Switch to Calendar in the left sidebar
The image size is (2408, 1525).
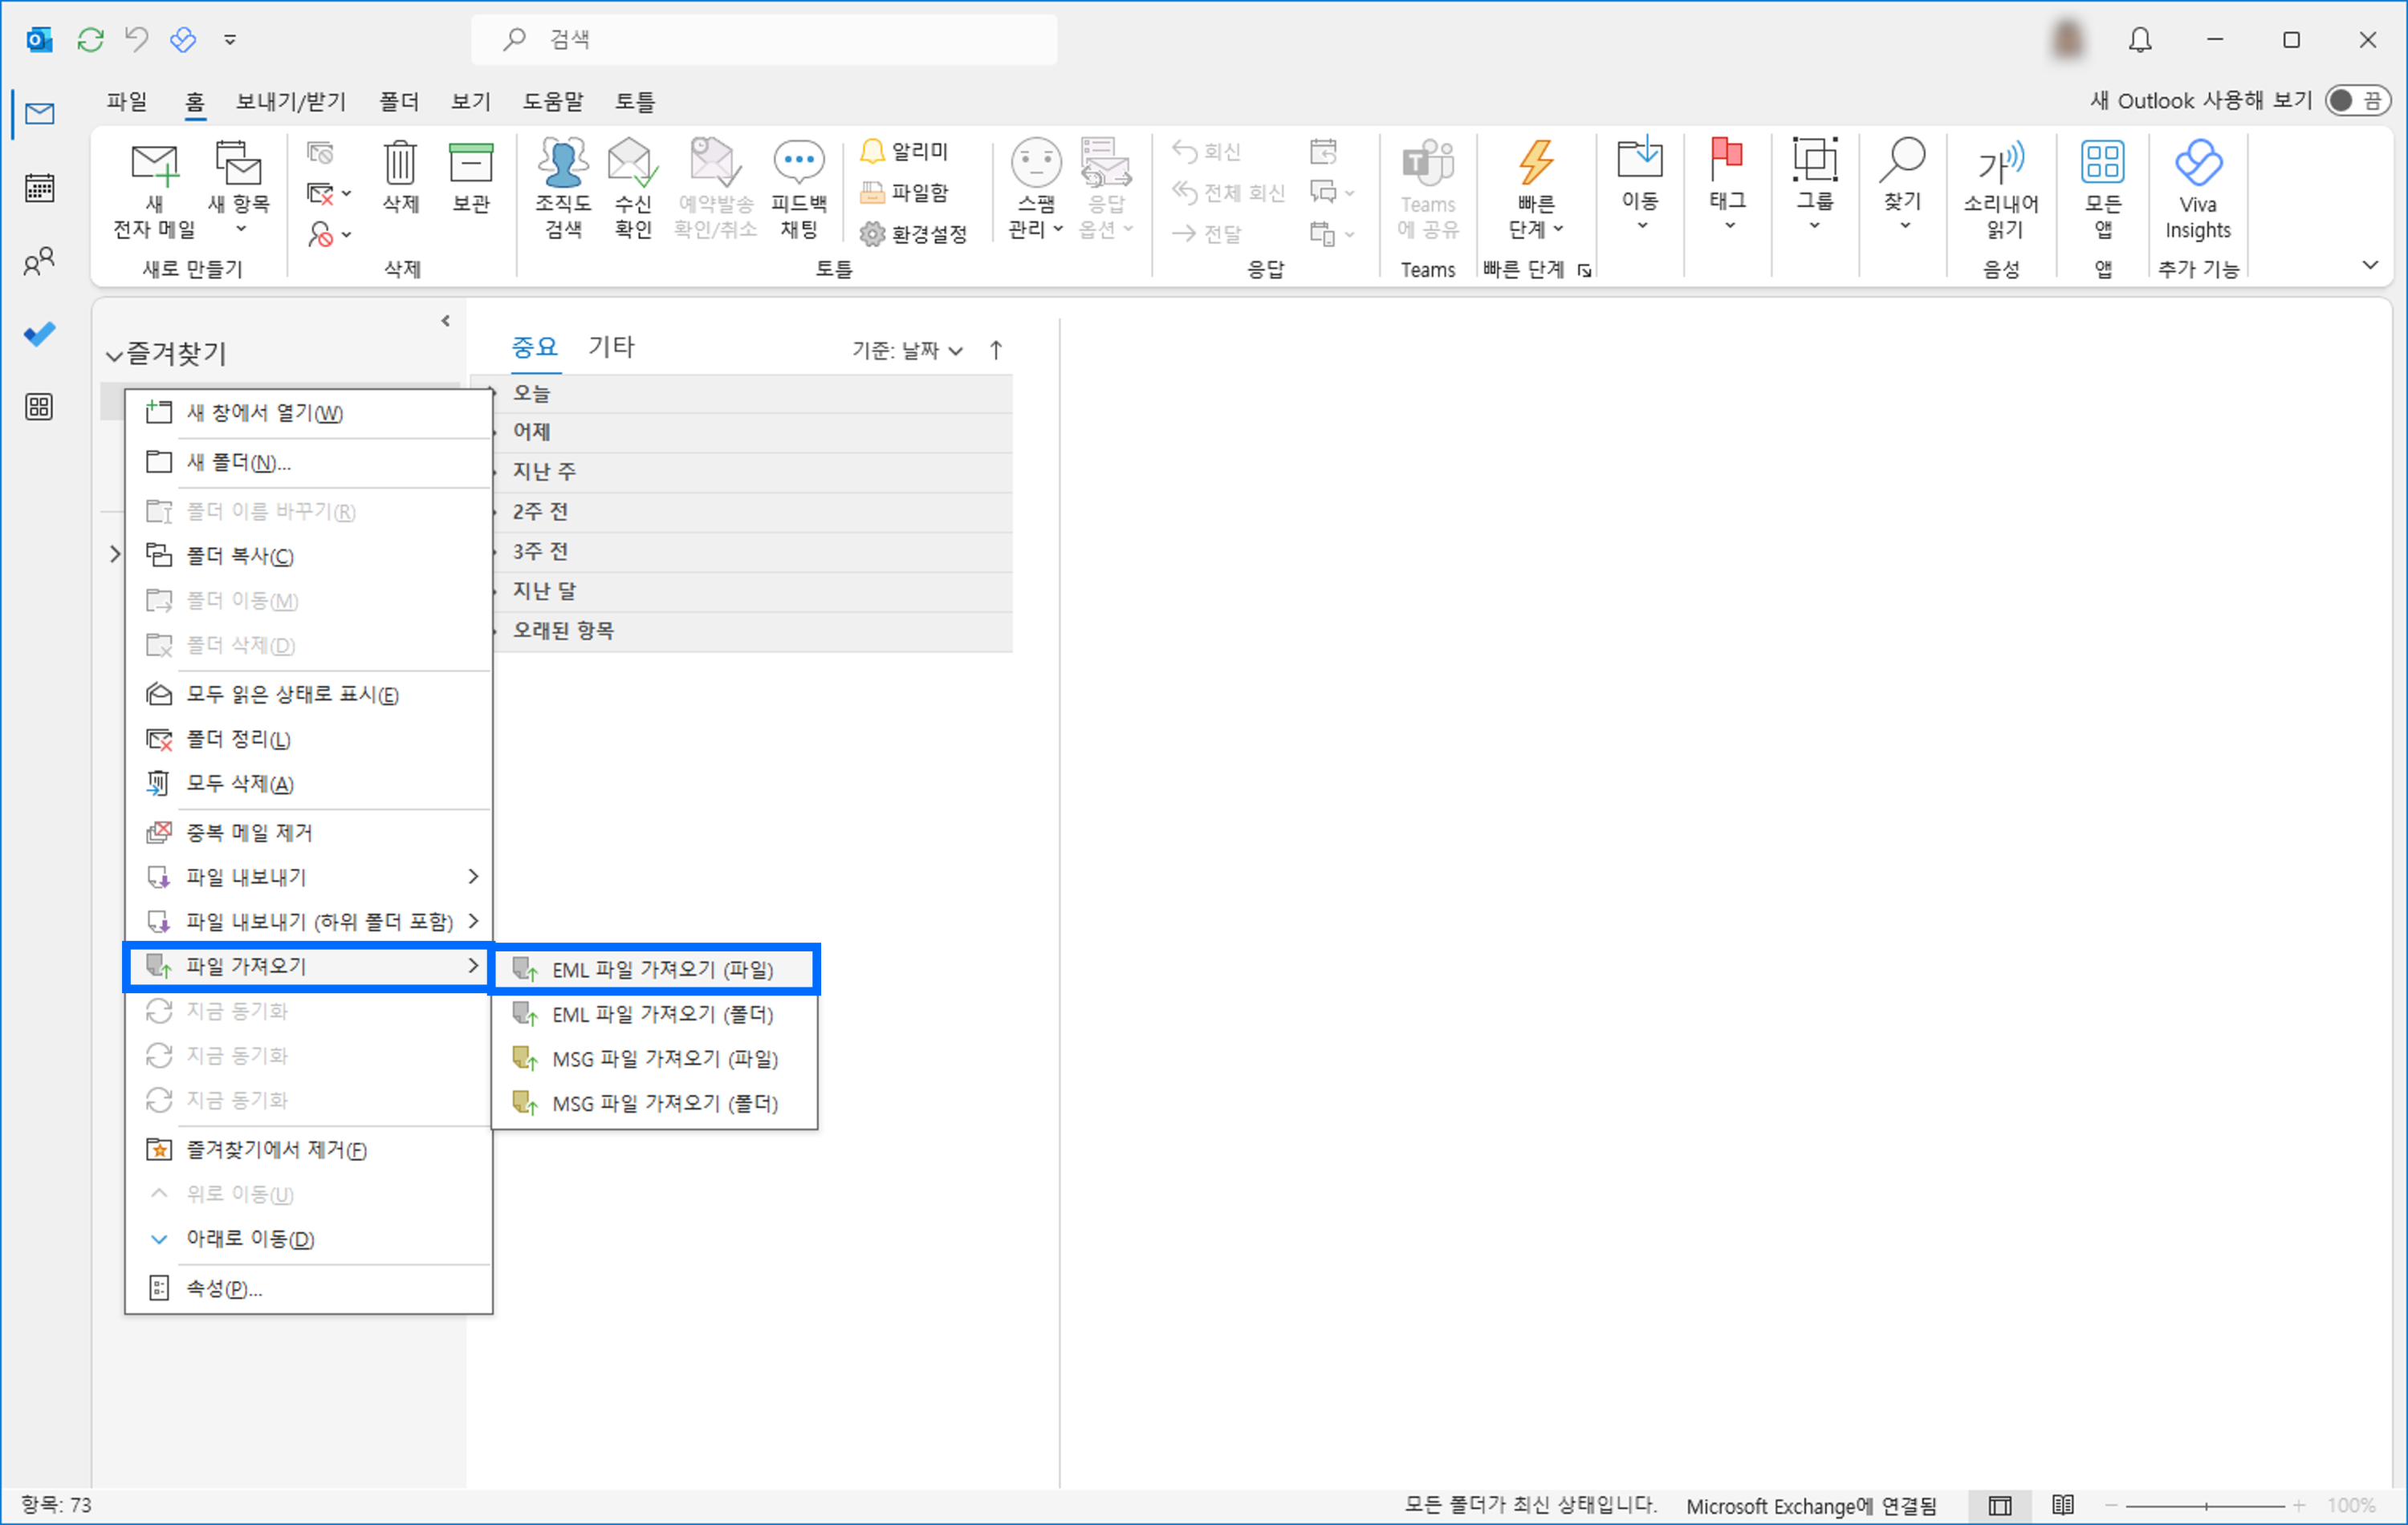click(x=40, y=188)
